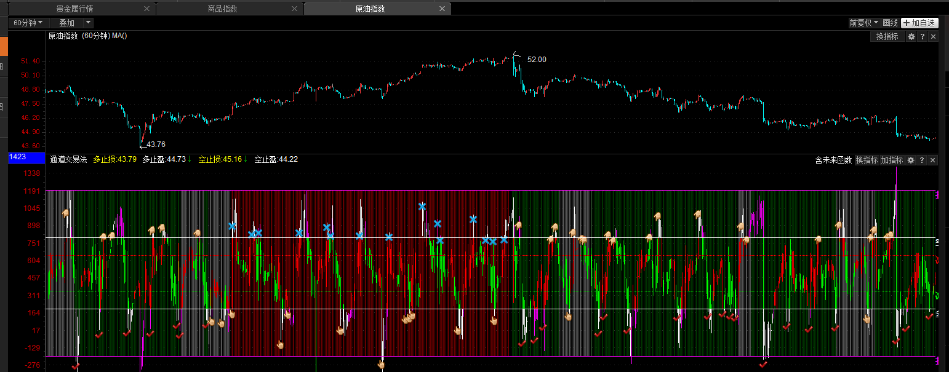Close the 商品指数 tab
This screenshot has height=372, width=949.
(x=294, y=9)
